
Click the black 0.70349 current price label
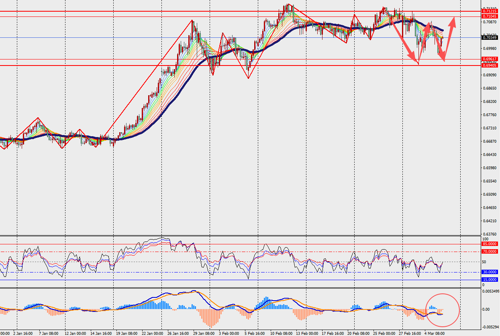click(x=490, y=38)
